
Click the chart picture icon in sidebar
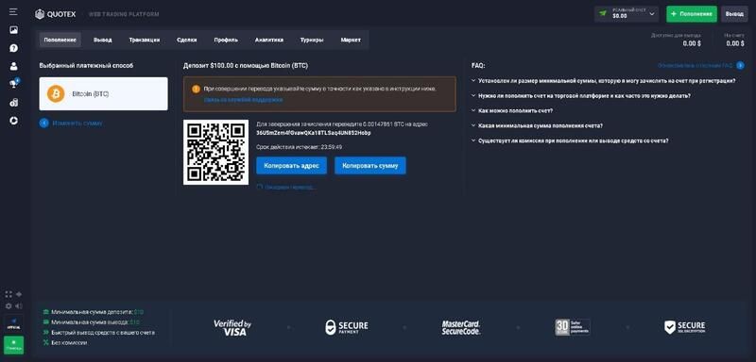tap(13, 30)
